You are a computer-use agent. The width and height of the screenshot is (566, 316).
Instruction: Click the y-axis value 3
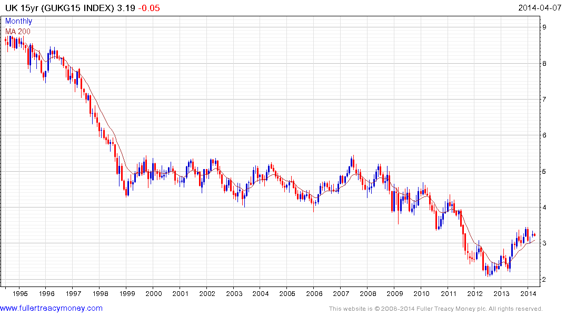pyautogui.click(x=544, y=243)
